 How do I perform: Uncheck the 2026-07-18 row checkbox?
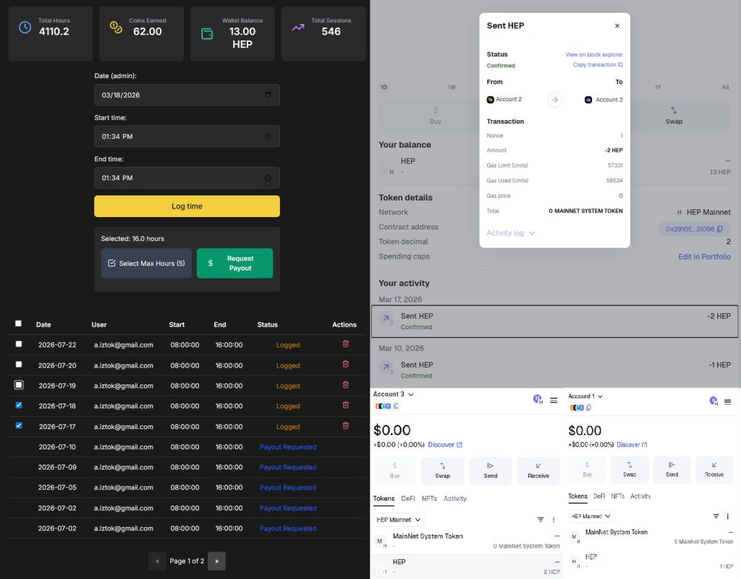[x=18, y=405]
